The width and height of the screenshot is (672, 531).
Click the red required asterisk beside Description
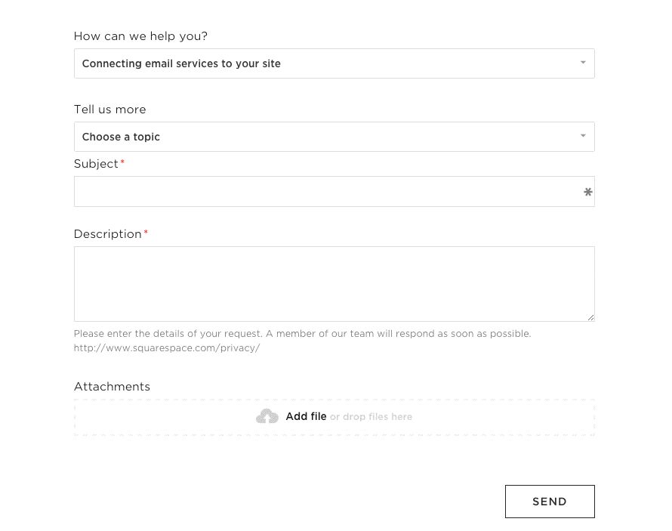146,233
